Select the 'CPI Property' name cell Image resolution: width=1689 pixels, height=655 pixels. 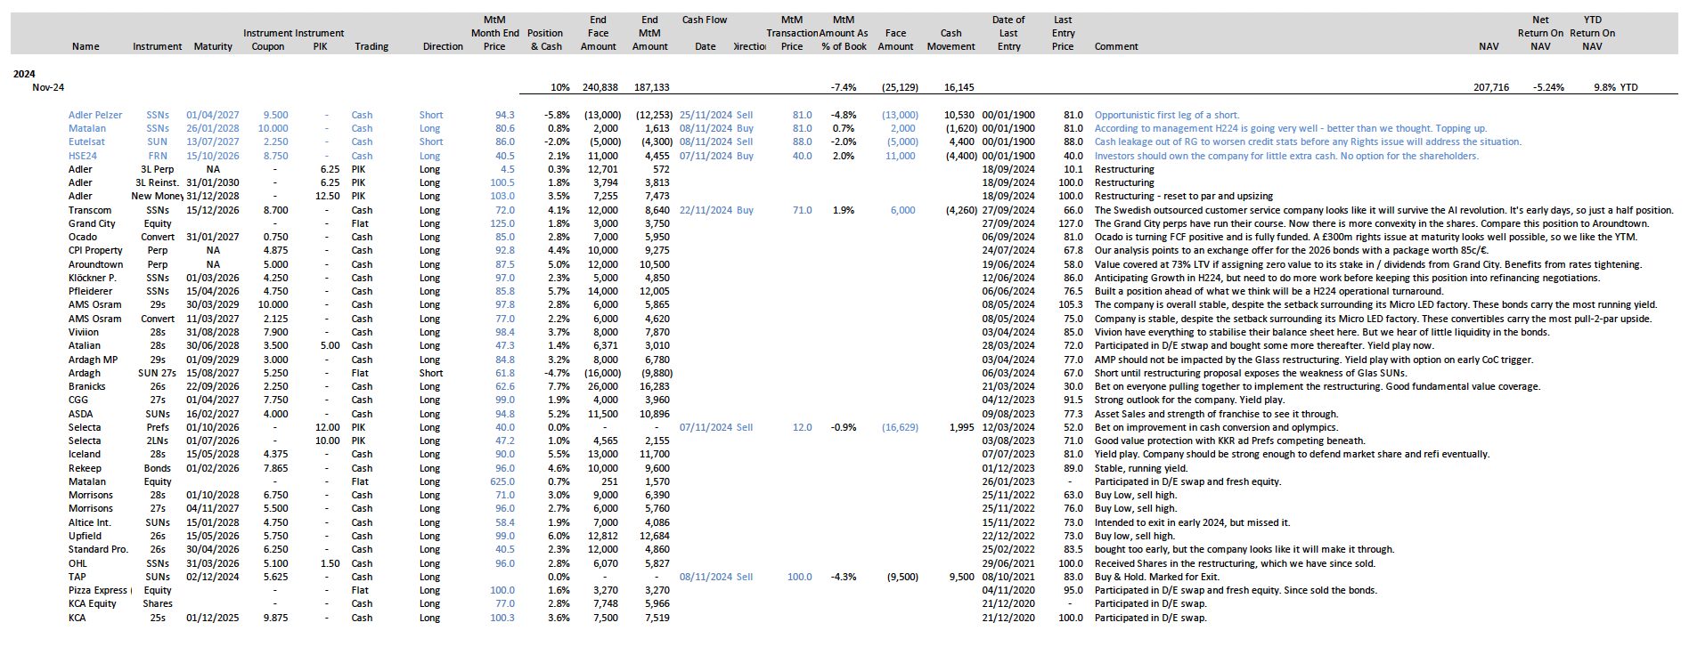pyautogui.click(x=95, y=250)
